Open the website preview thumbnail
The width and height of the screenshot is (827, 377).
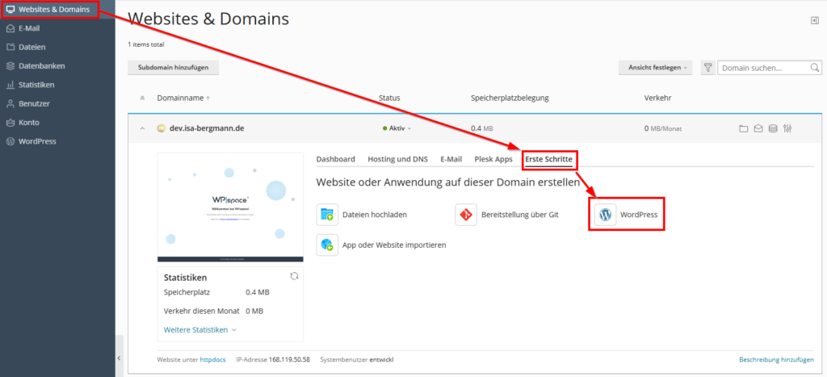coord(230,207)
